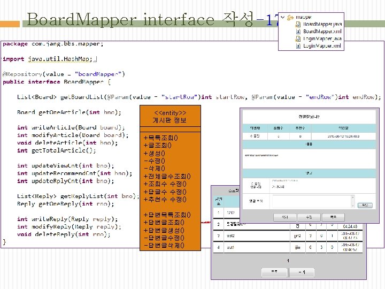The image size is (385, 289).
Task: Click +글조회() in the entity box
Action: (x=157, y=146)
